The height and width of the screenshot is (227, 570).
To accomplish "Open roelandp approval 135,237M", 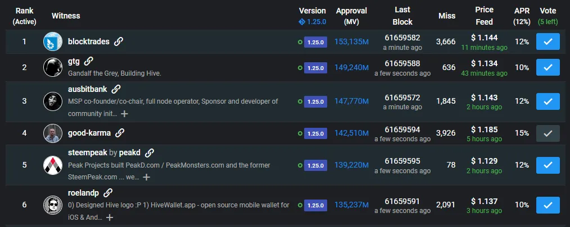I will [351, 205].
